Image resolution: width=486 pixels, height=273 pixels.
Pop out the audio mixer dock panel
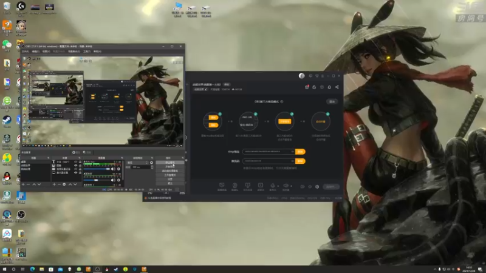coord(122,158)
